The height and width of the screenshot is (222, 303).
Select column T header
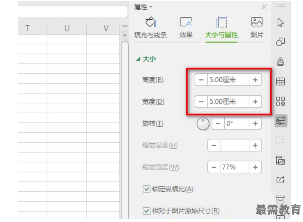tap(32, 28)
